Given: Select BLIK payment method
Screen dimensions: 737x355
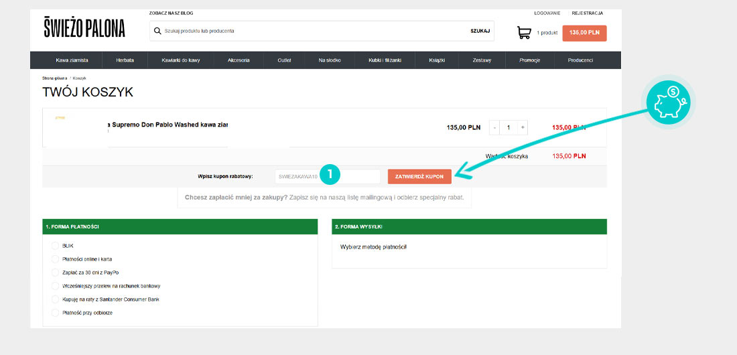Looking at the screenshot, I should point(56,246).
